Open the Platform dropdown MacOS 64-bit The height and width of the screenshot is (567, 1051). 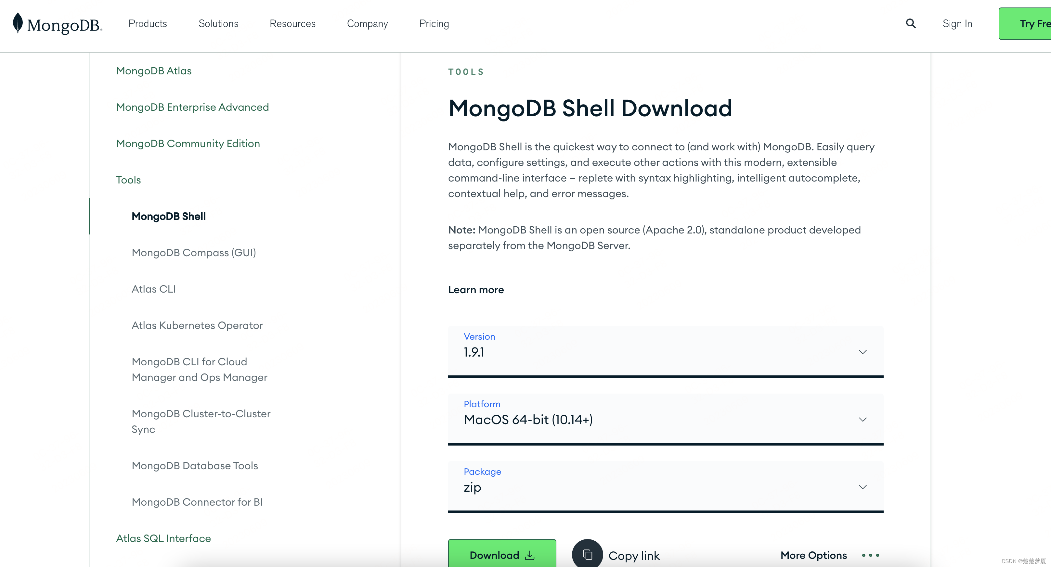666,419
